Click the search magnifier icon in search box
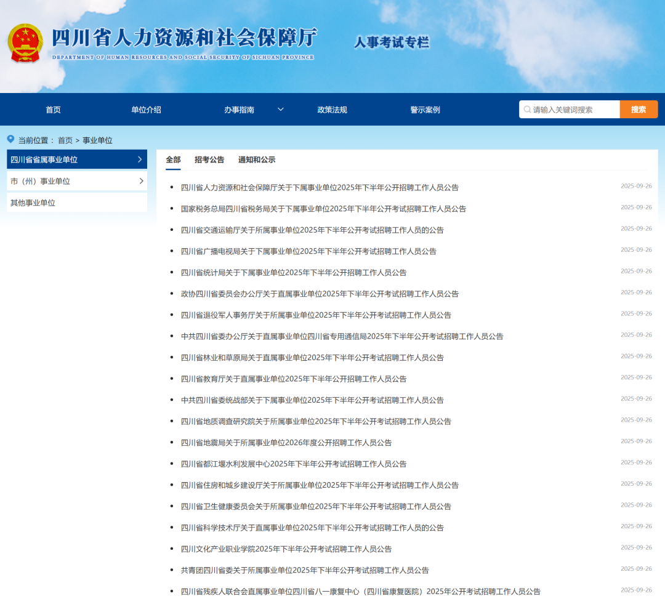665x604 pixels. pos(528,109)
